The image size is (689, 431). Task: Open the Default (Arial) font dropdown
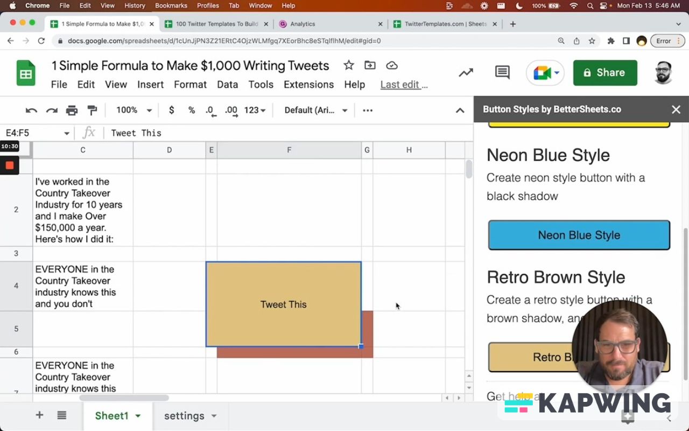click(316, 110)
